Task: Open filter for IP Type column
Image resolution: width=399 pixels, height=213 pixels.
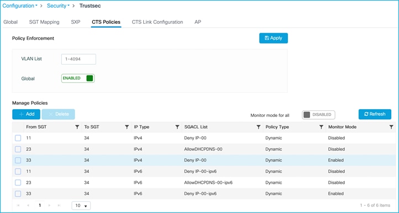Action: (177, 127)
